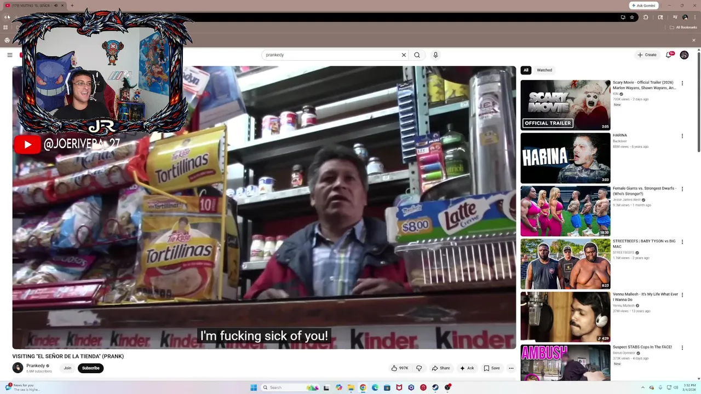Screen dimensions: 701x394
Task: Open the News for you taskbar widget
Action: click(22, 387)
